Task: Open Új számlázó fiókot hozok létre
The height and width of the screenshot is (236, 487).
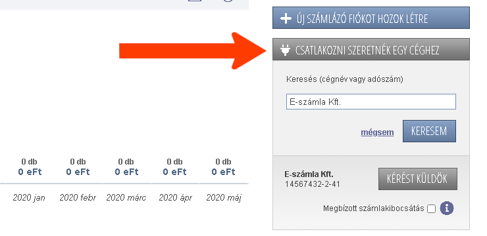Action: click(371, 18)
